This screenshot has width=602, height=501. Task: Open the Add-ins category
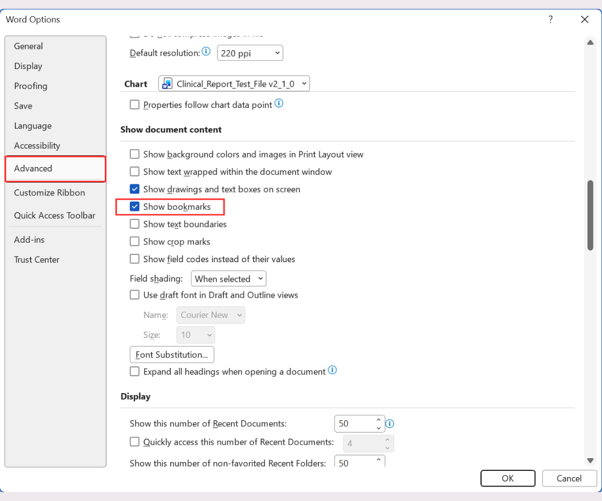coord(55,239)
